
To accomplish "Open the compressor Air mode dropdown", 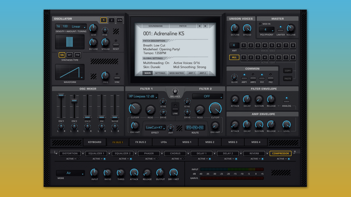I will pos(70,173).
